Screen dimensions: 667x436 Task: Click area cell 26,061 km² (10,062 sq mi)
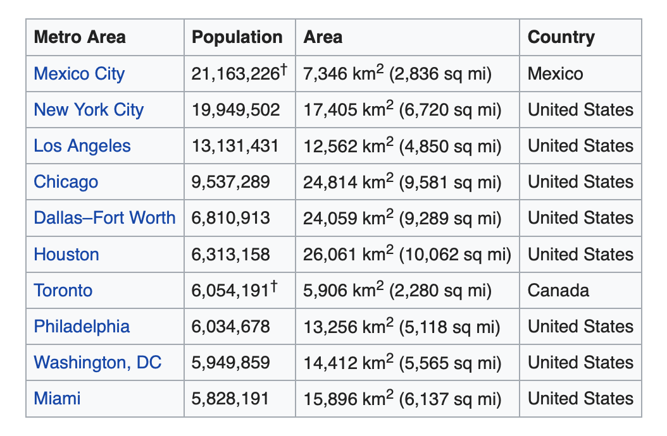[407, 254]
